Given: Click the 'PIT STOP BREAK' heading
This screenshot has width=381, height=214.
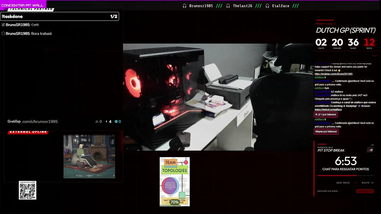Looking at the screenshot, I should tap(331, 150).
